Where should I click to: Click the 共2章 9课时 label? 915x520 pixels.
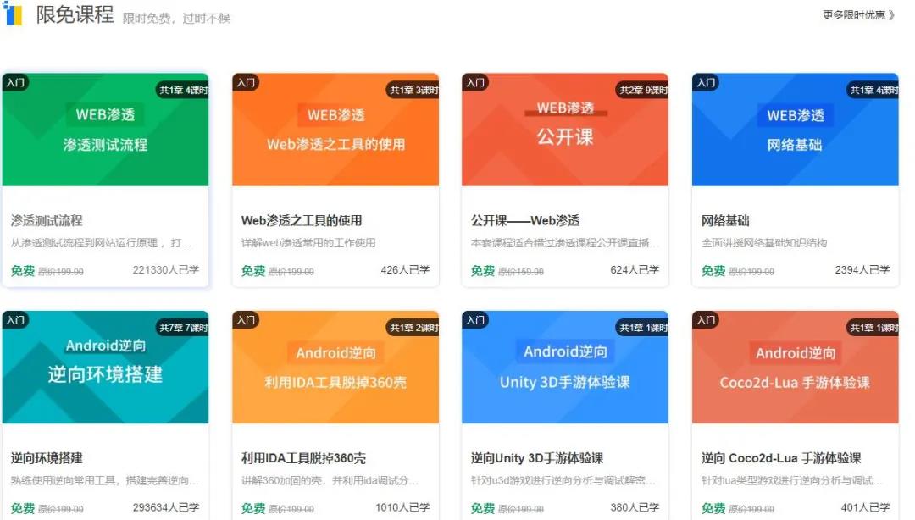coord(642,90)
